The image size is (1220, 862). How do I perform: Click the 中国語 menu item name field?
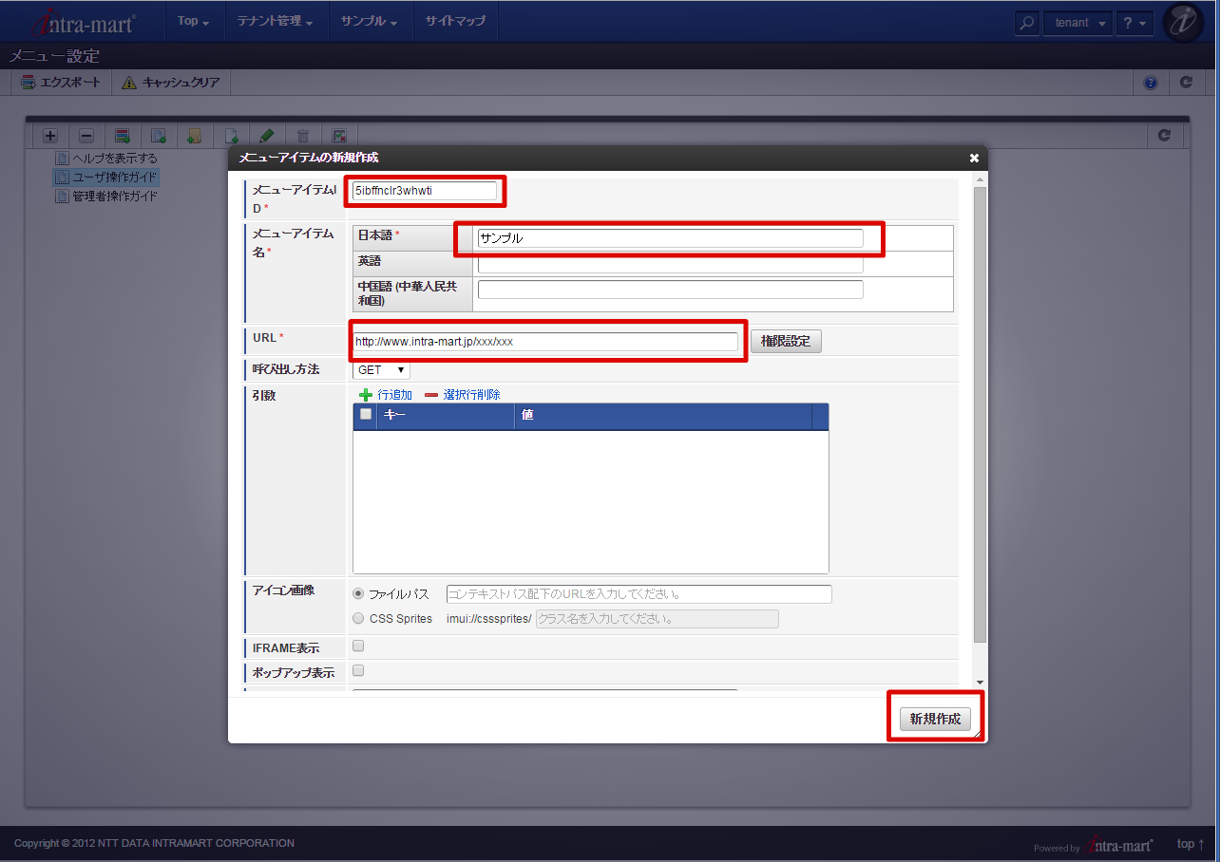pos(670,290)
